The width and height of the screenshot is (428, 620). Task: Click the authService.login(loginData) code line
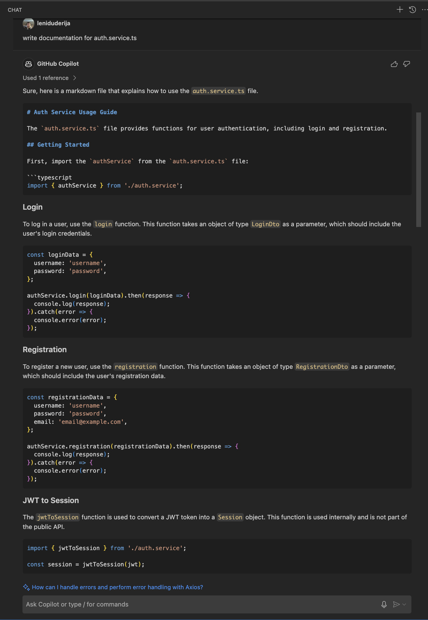click(109, 295)
